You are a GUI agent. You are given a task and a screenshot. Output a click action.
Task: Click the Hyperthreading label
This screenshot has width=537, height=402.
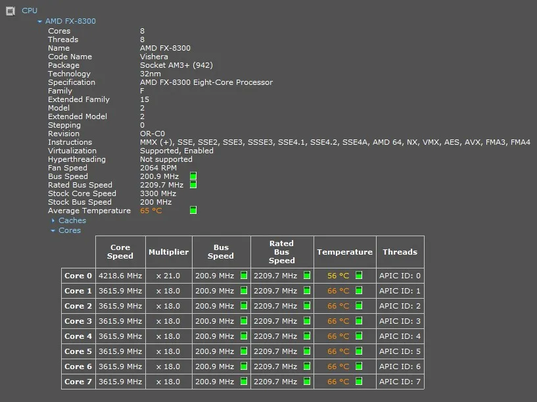[77, 159]
